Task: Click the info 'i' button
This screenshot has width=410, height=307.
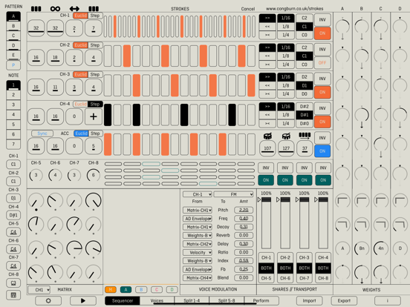Action: click(x=387, y=301)
